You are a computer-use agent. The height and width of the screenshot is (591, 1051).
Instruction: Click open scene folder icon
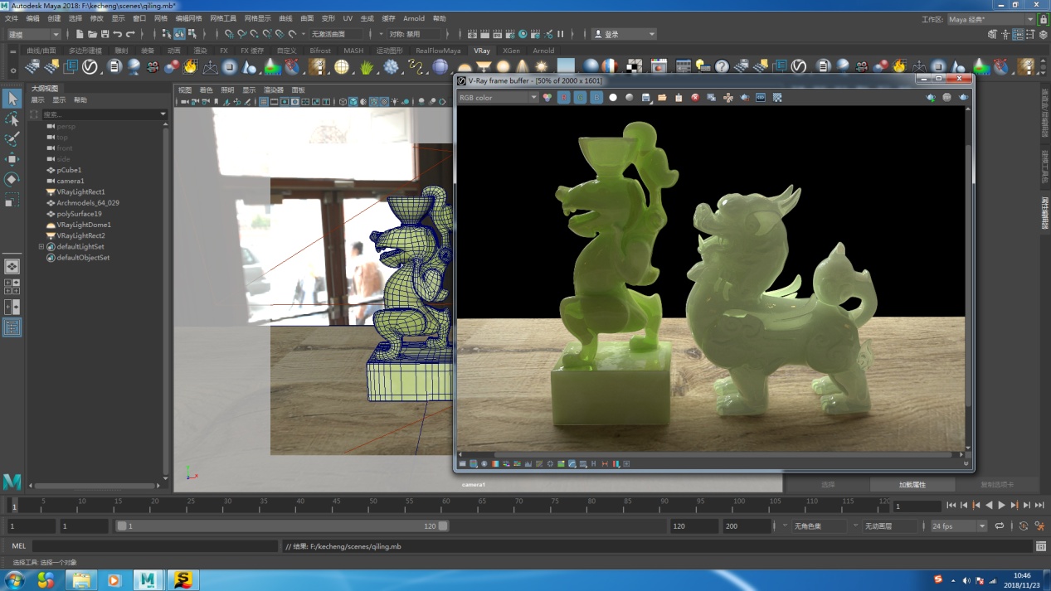coord(92,34)
